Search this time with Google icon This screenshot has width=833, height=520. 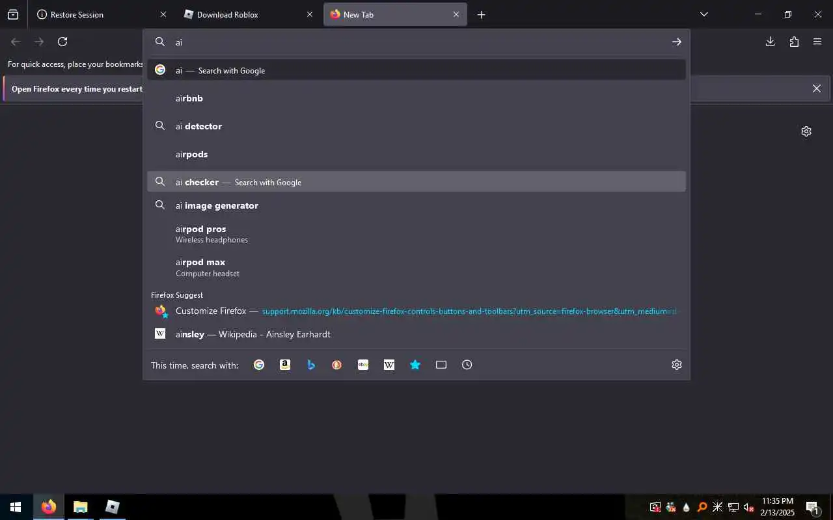[259, 365]
